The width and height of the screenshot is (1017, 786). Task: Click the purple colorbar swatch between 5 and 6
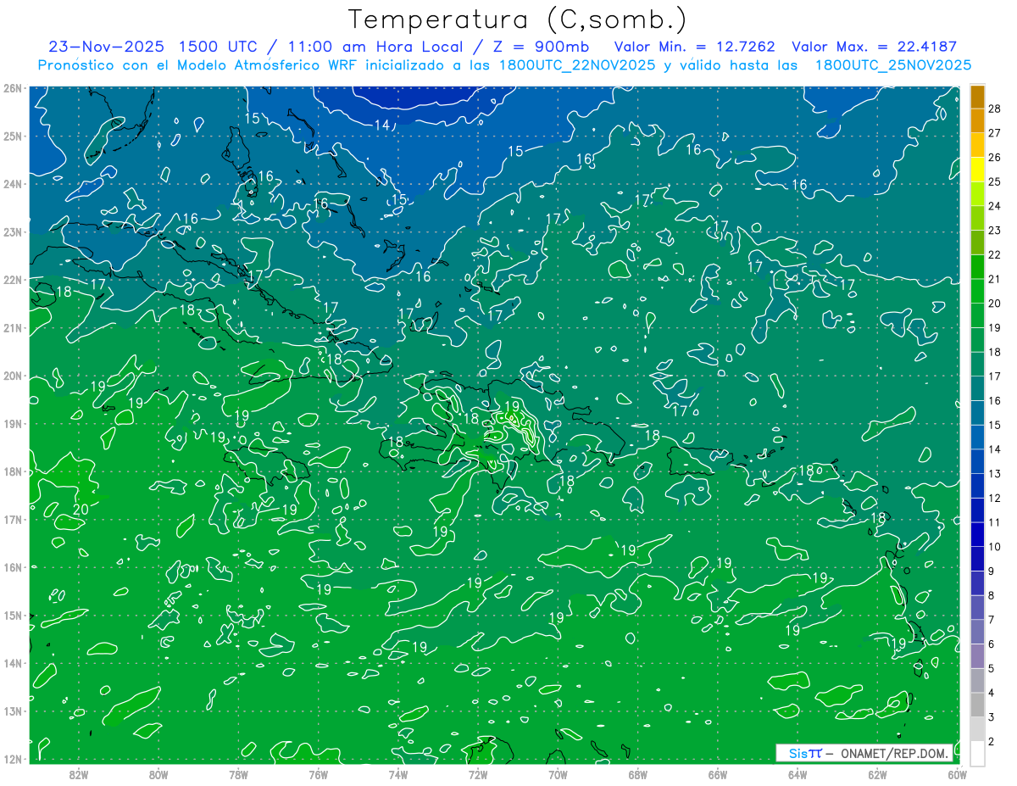point(978,656)
